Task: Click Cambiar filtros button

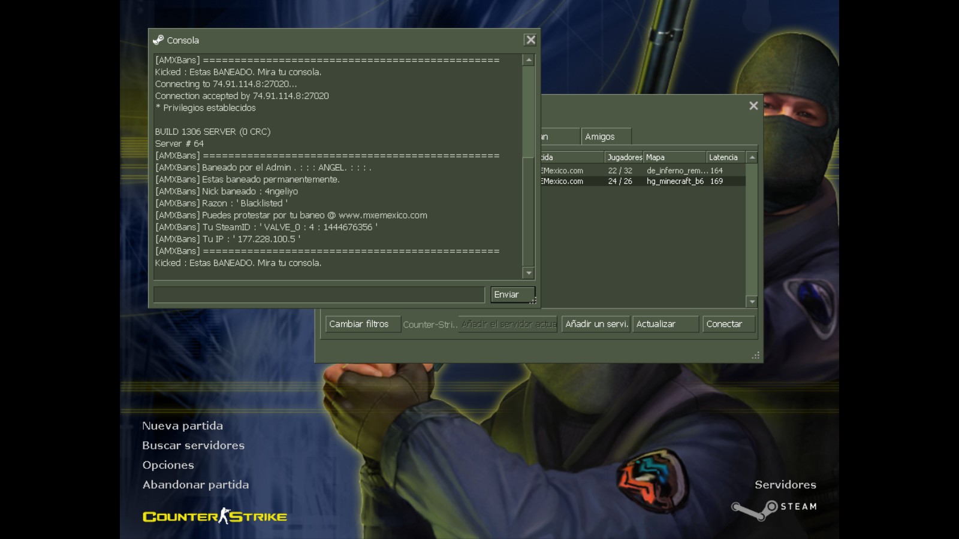Action: pyautogui.click(x=363, y=324)
